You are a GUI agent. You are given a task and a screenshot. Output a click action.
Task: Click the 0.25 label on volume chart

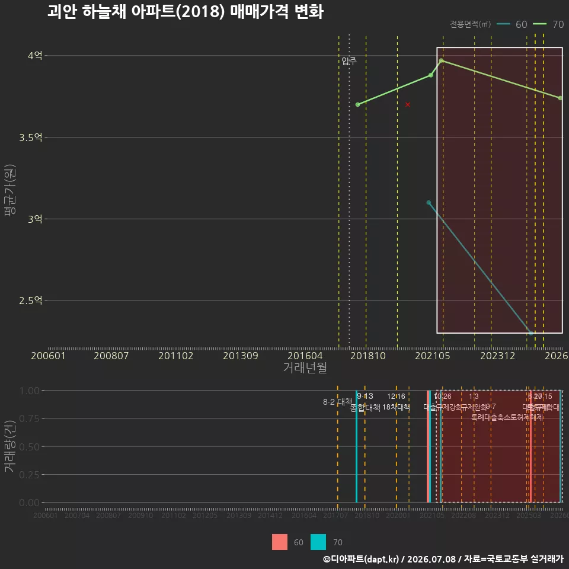pyautogui.click(x=29, y=475)
